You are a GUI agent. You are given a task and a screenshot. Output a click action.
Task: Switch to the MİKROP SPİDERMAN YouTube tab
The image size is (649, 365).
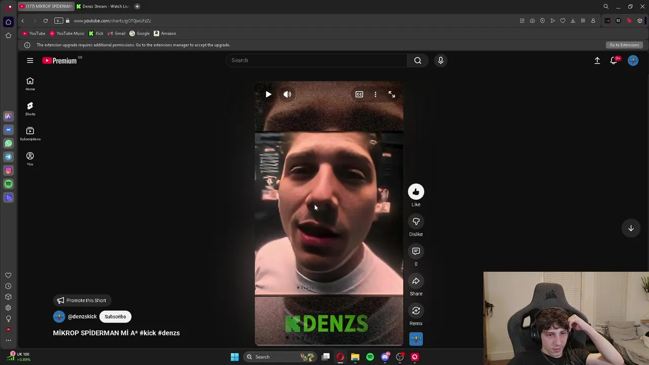pos(46,7)
